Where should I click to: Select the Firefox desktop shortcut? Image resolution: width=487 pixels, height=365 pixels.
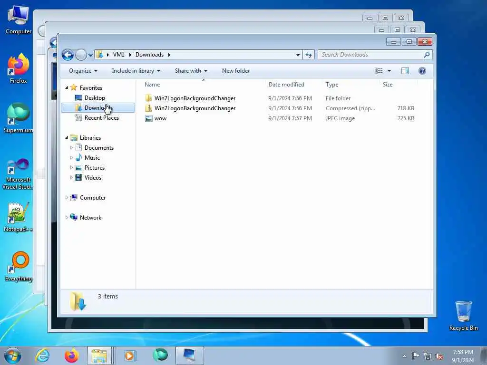tap(19, 68)
